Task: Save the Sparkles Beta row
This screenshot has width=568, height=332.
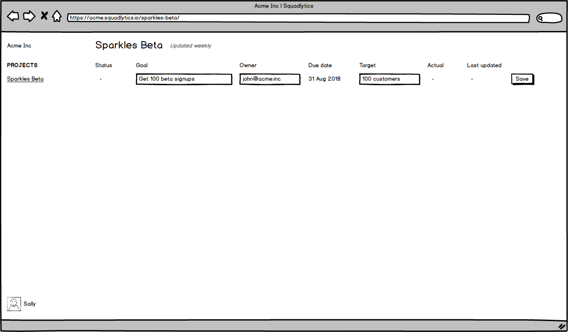Action: coord(523,79)
